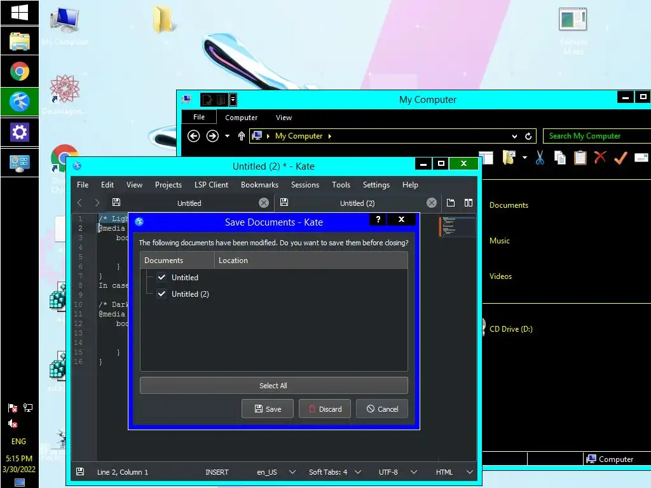Open Kate's View menu

pyautogui.click(x=134, y=185)
